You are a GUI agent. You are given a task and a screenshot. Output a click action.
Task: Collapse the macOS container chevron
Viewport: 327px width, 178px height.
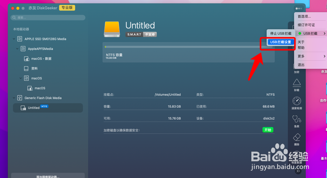[x=21, y=78]
